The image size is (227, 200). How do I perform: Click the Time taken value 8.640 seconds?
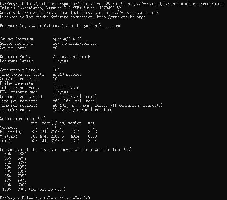coord(67,75)
